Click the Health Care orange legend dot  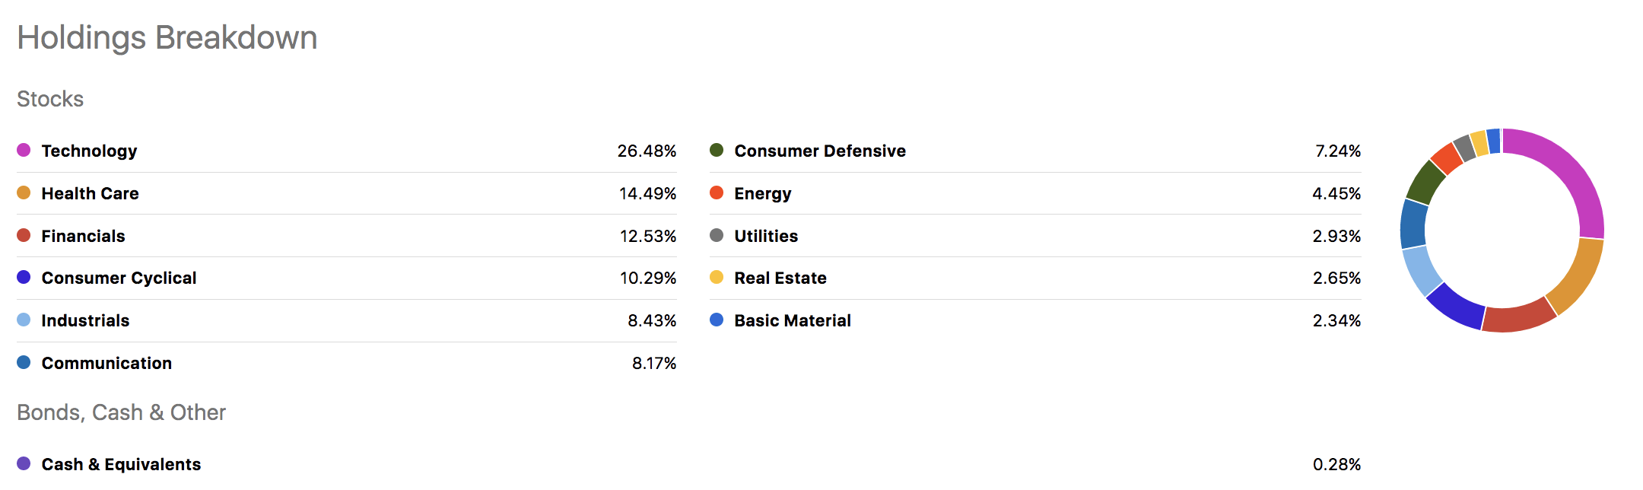click(24, 192)
